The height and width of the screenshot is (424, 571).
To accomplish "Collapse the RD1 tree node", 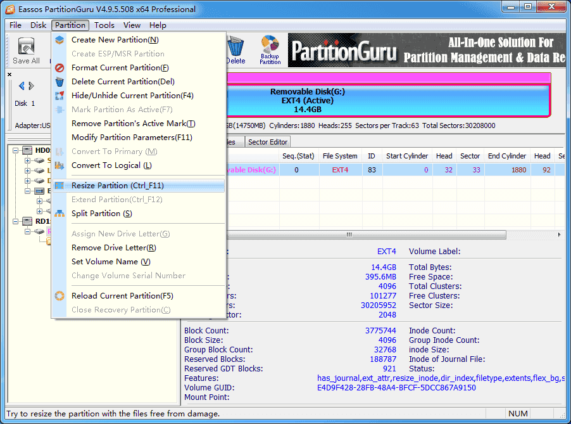I will click(x=15, y=221).
